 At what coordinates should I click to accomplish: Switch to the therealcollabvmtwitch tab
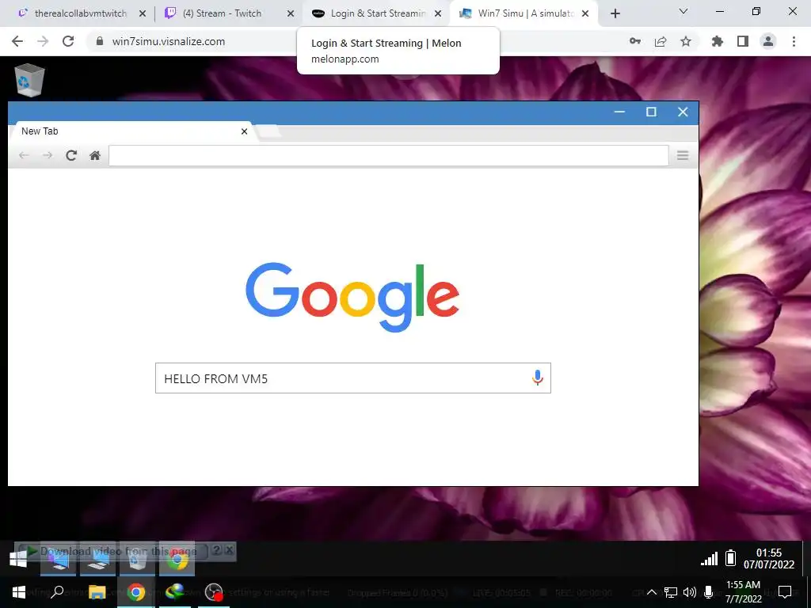click(x=80, y=13)
